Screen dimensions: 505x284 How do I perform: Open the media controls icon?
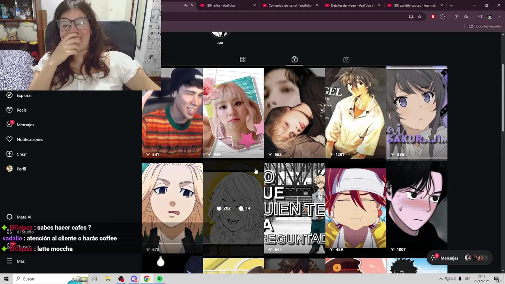pyautogui.click(x=480, y=17)
